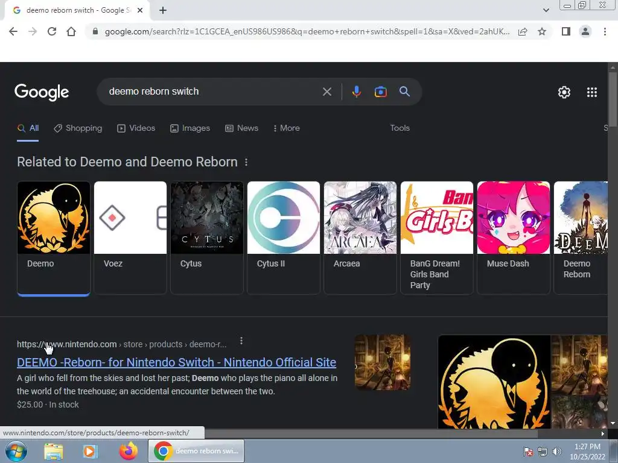Screen dimensions: 618x463
Task: Click the $25.00 In stock text
Action: (48, 405)
